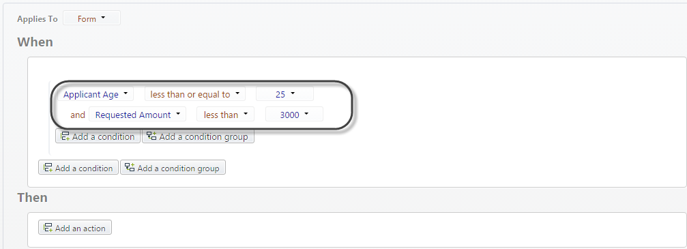Change the 'less than or equal to' operator
The height and width of the screenshot is (249, 687).
tap(195, 94)
